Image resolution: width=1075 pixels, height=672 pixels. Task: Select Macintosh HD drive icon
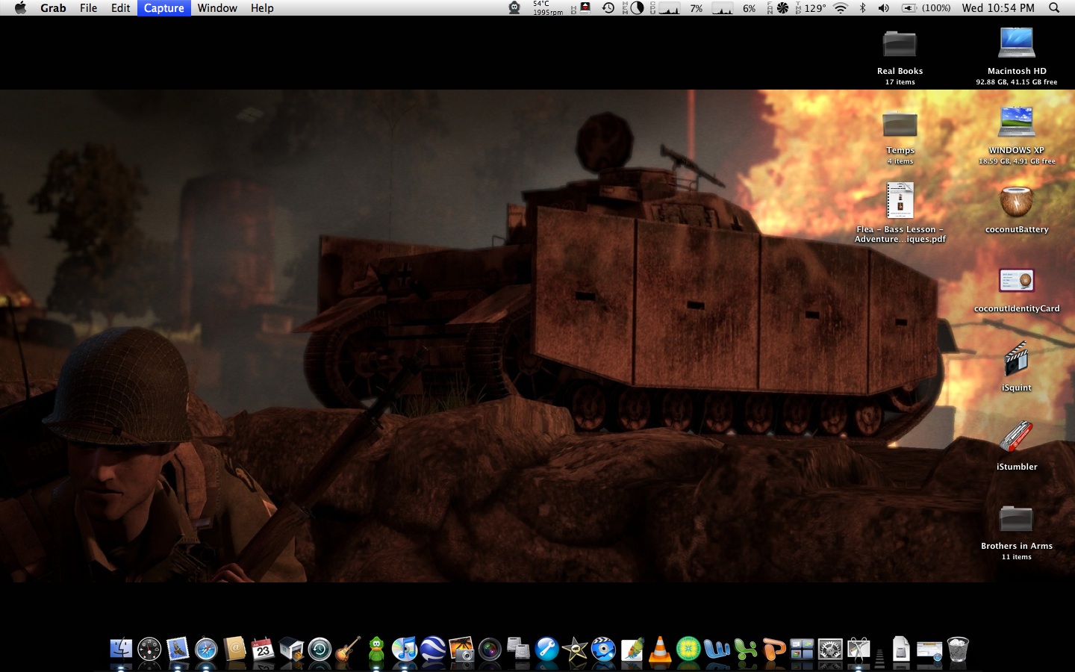point(1017,43)
